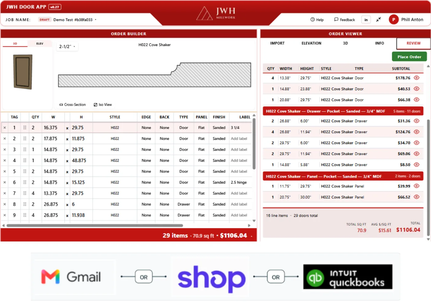Delete row tag 6 with the x icon

[5, 183]
